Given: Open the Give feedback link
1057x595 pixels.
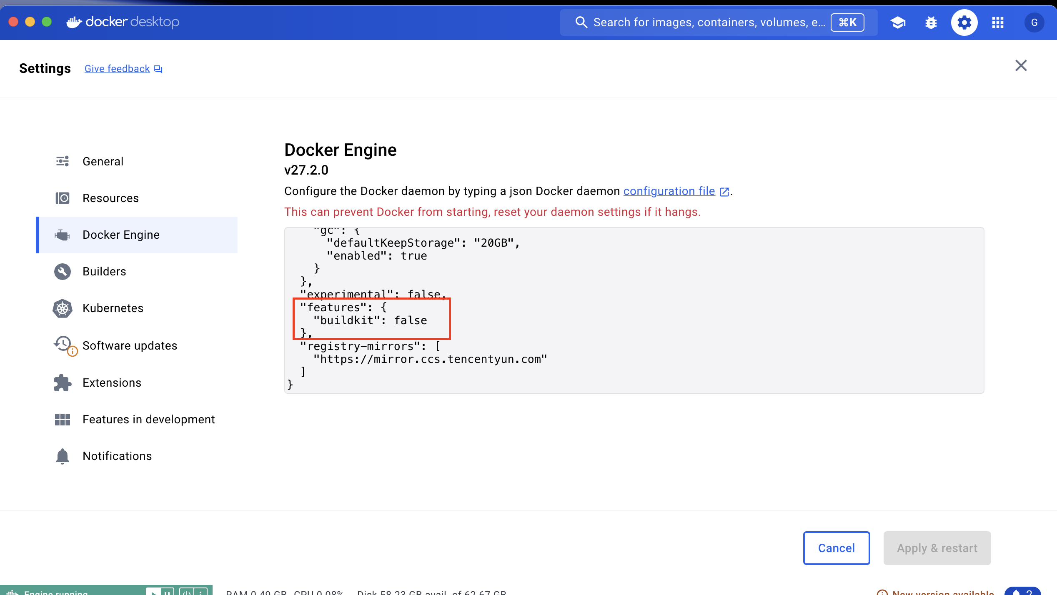Looking at the screenshot, I should 117,69.
